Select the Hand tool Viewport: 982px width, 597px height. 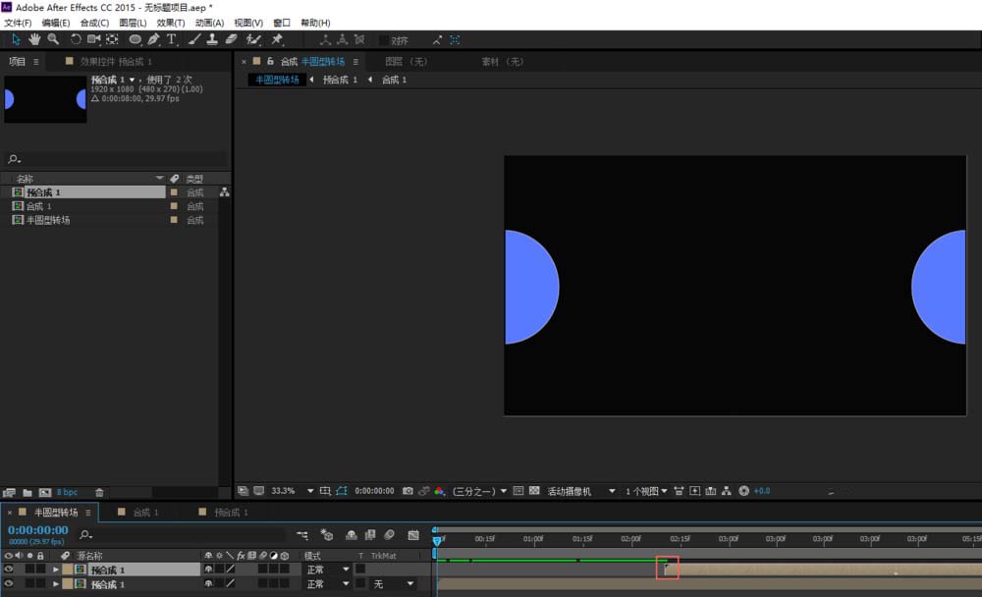coord(34,39)
